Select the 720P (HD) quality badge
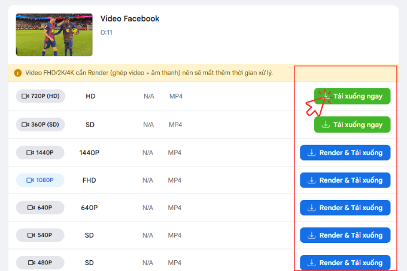Screen dimensions: 407x271 41,96
